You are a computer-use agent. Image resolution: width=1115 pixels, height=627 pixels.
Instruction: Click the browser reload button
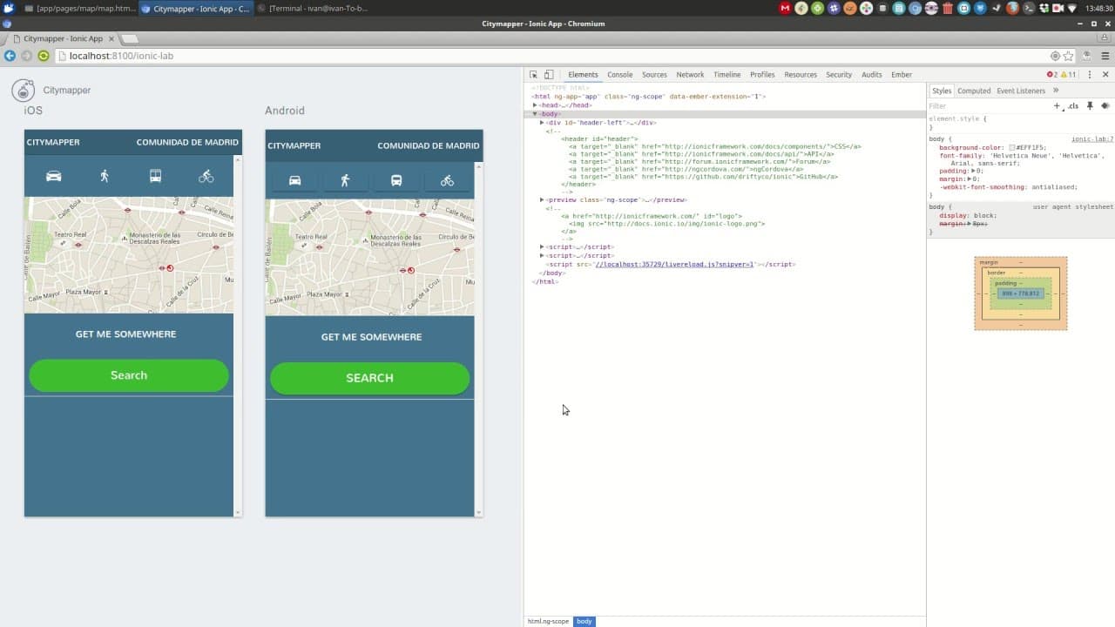coord(44,56)
